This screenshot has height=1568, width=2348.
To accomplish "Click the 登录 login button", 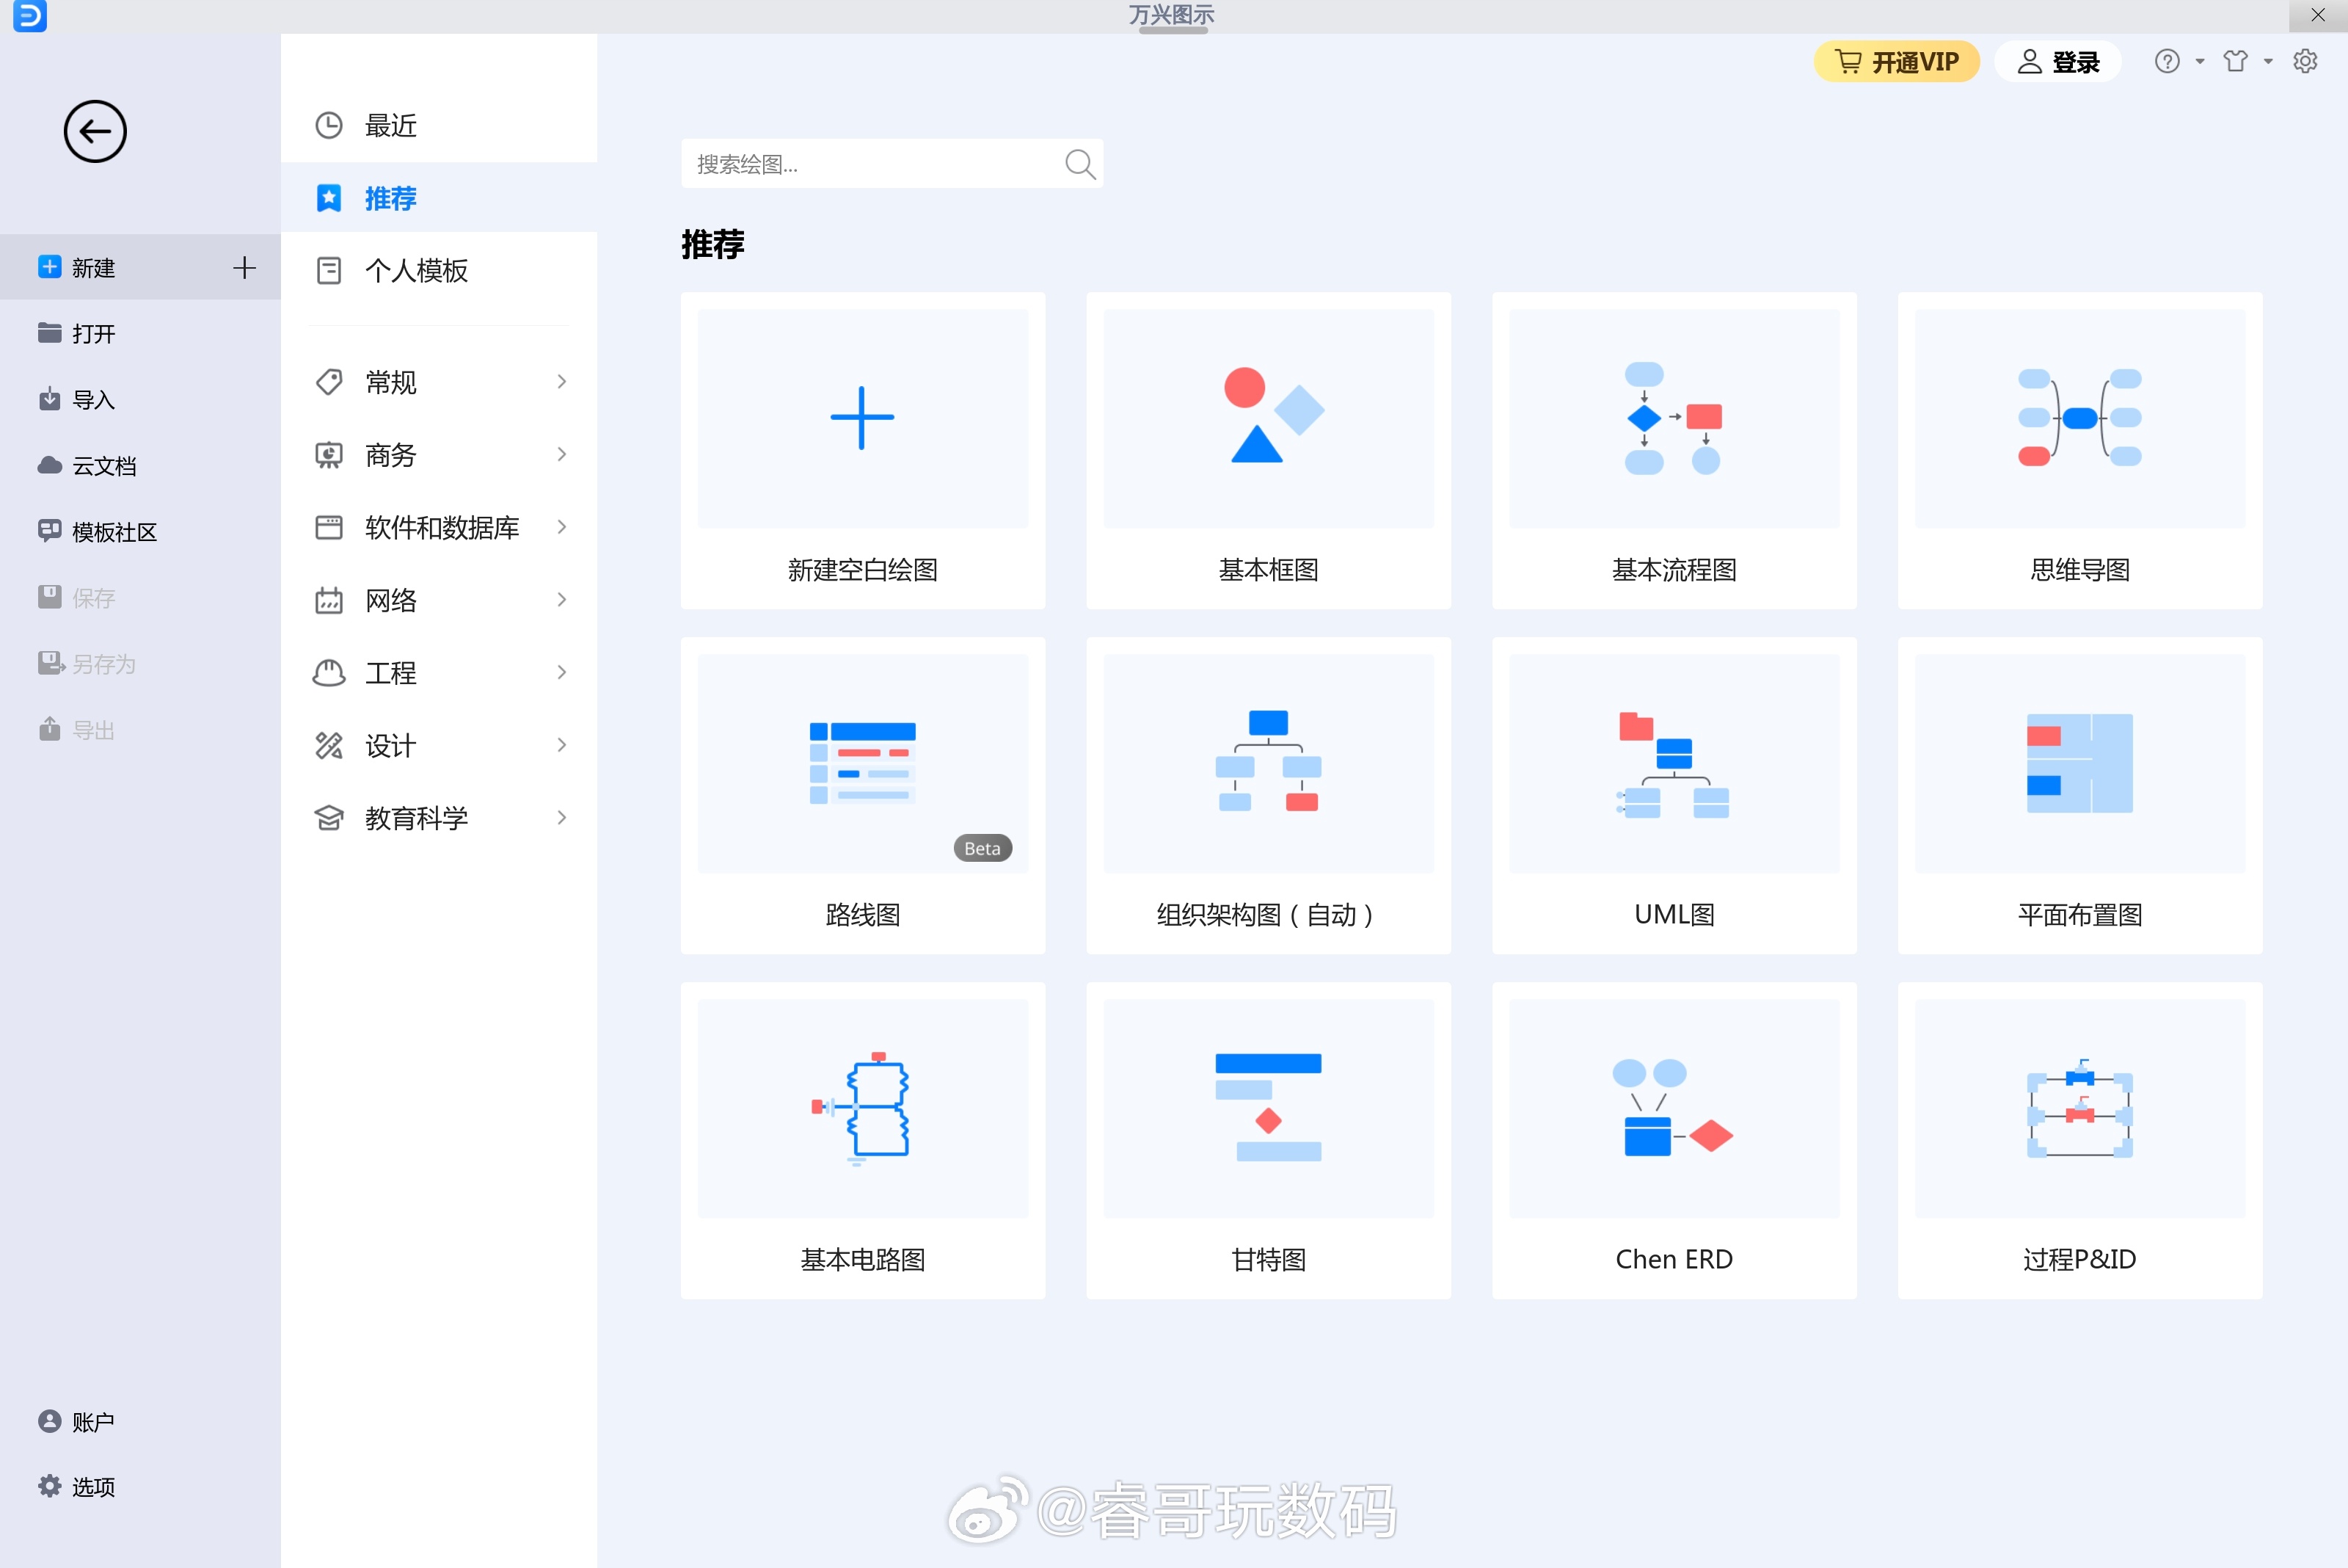I will [x=2057, y=62].
